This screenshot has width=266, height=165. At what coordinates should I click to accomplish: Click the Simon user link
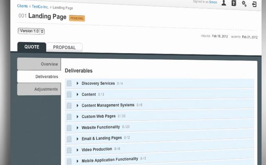tap(213, 2)
